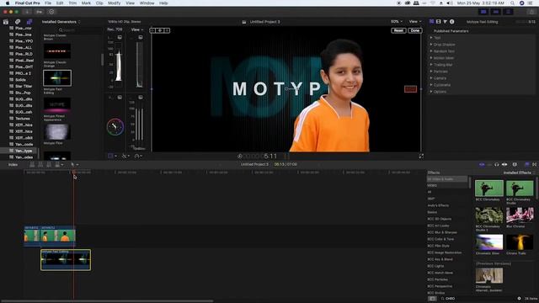Toggle the inspector layout button in toolbar
539x303 pixels.
[x=508, y=12]
